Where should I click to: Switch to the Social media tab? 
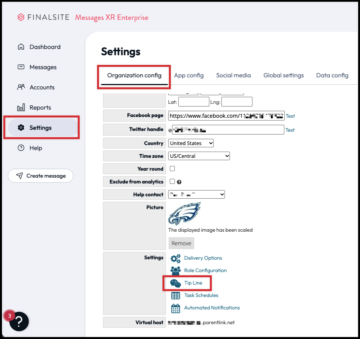point(233,75)
